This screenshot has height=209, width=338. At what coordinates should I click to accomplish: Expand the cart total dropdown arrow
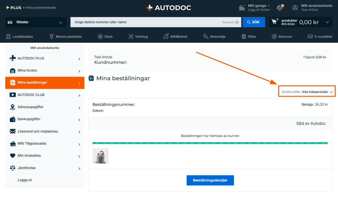(327, 22)
